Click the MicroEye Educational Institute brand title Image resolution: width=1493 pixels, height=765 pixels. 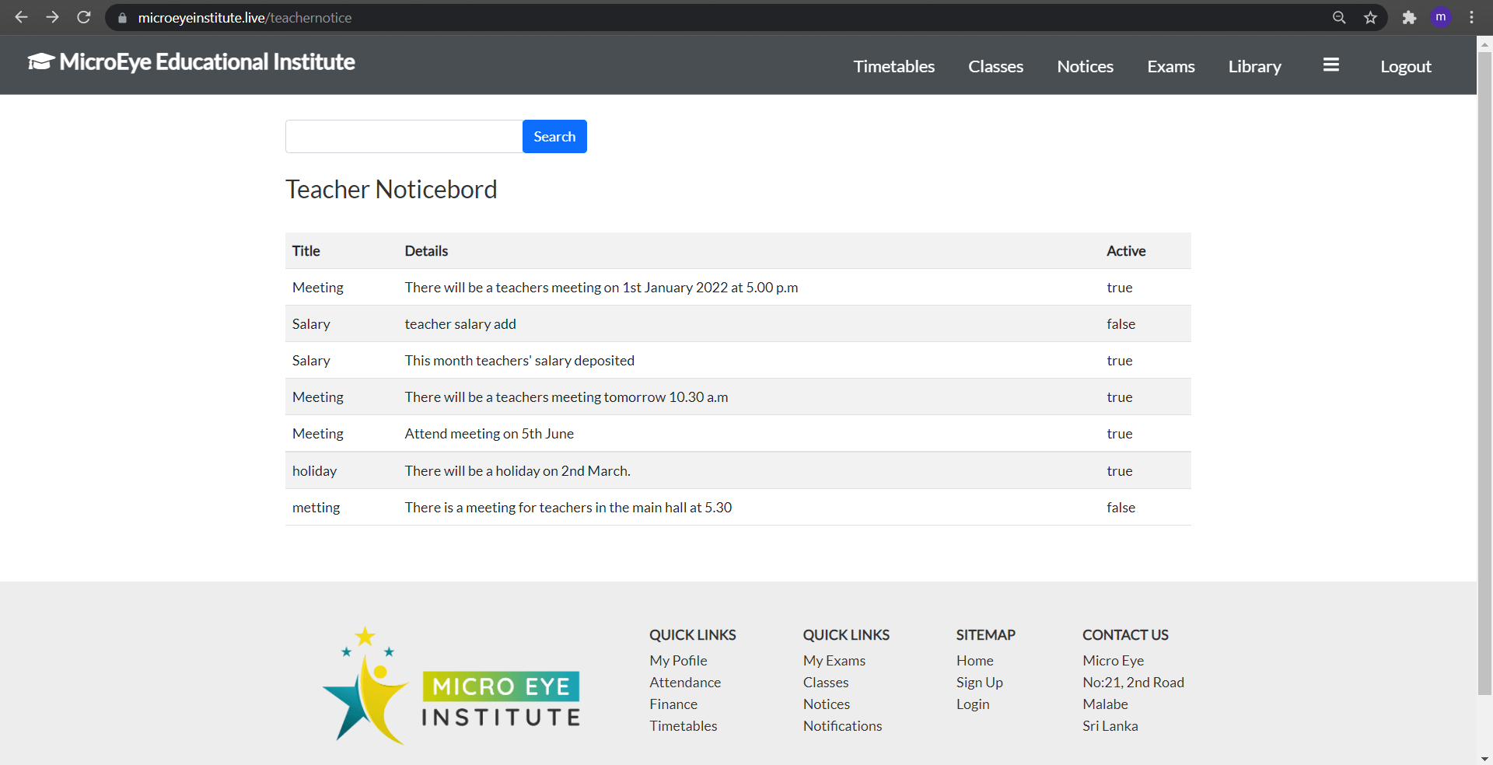(x=207, y=62)
